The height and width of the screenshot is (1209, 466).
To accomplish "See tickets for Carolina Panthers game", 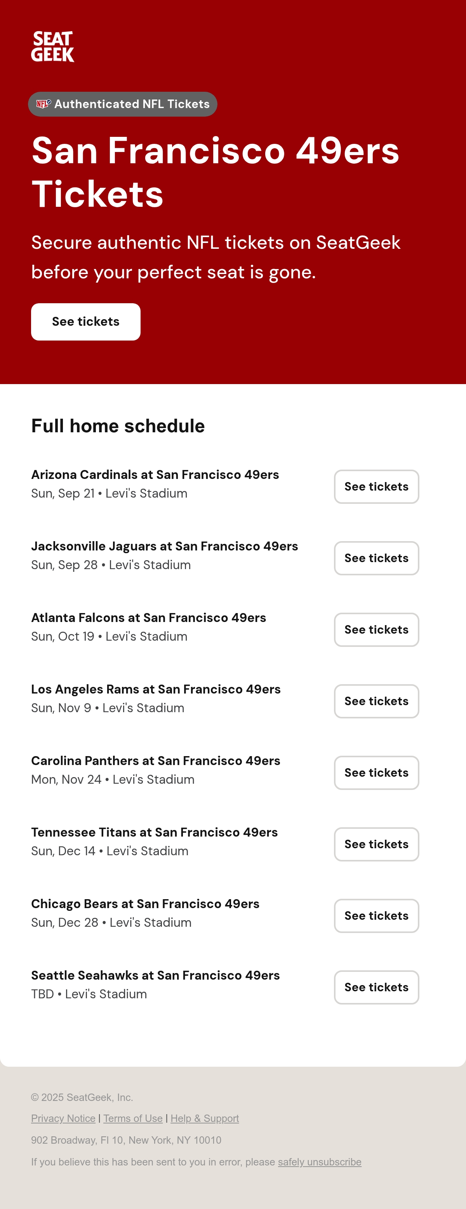I will pyautogui.click(x=376, y=772).
